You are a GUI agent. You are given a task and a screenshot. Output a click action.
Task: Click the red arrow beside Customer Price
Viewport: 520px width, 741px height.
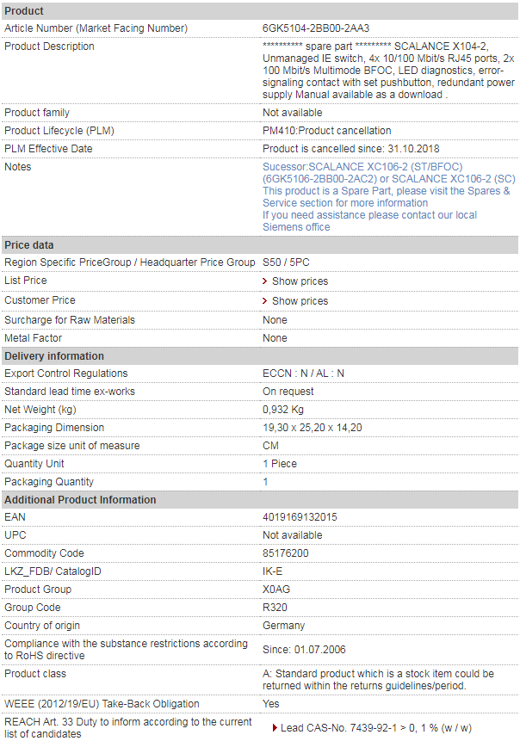tap(264, 301)
